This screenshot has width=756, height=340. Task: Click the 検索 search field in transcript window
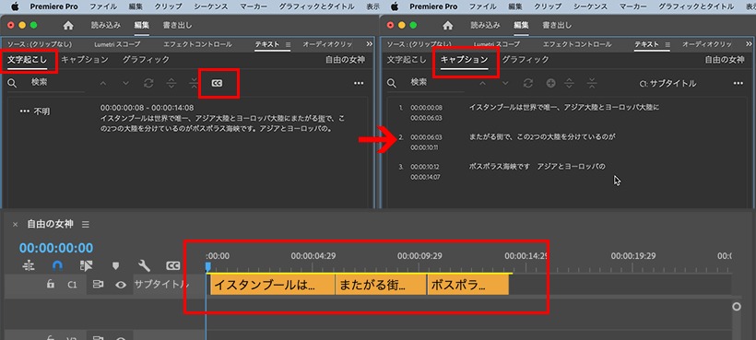[57, 82]
